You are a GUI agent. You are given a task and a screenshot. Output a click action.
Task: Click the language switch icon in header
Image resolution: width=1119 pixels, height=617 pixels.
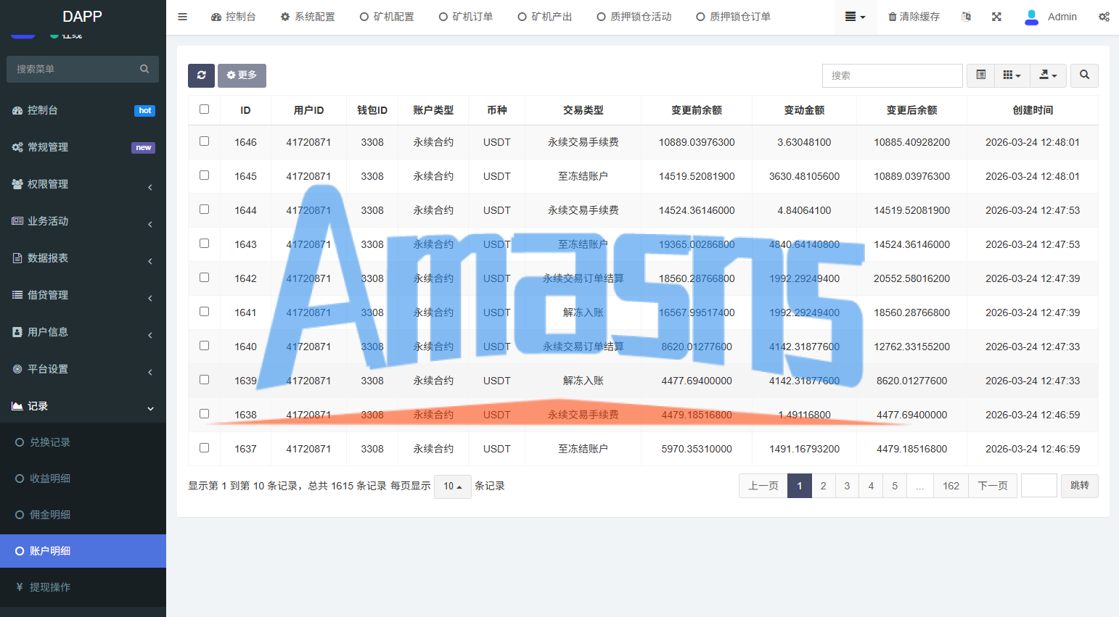pyautogui.click(x=966, y=17)
